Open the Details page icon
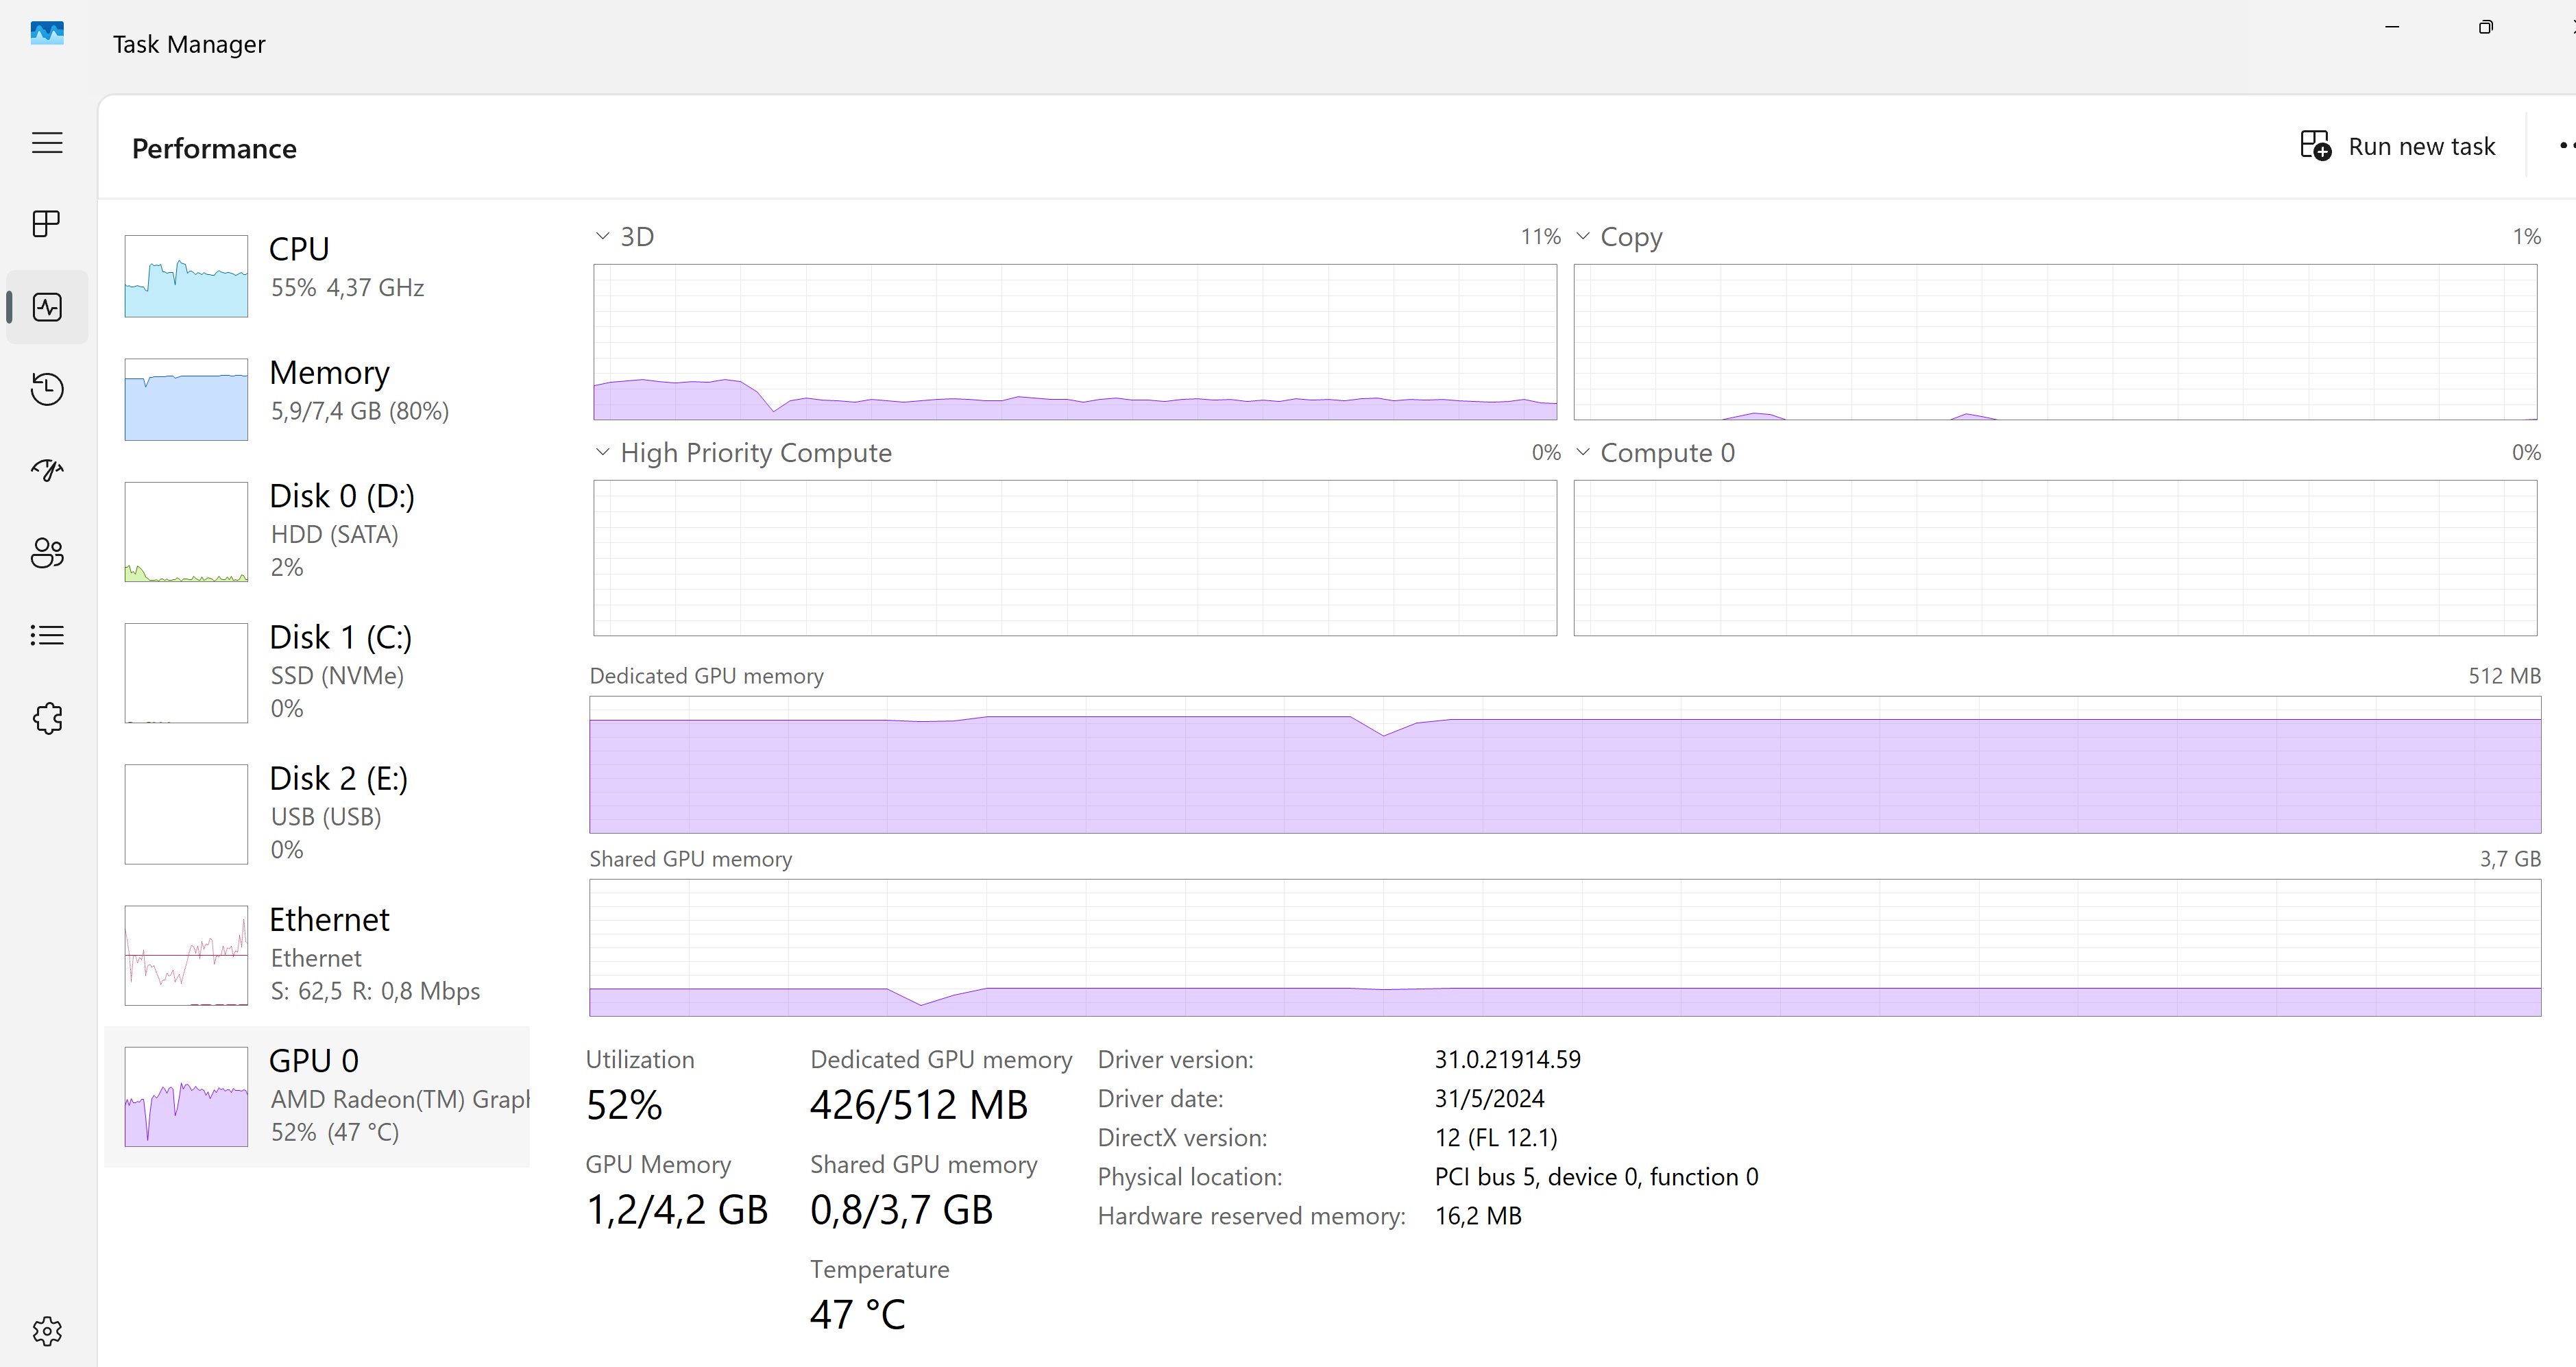This screenshot has height=1367, width=2576. 47,636
